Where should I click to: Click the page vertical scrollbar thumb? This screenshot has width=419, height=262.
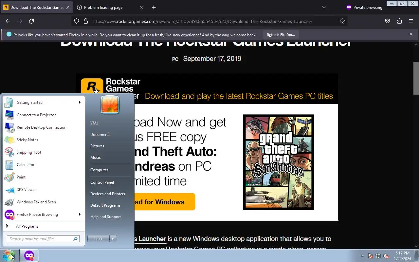tap(416, 78)
